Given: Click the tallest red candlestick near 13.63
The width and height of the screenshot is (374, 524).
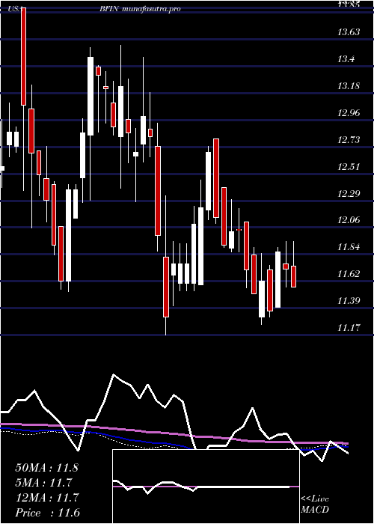Looking at the screenshot, I should (x=24, y=56).
